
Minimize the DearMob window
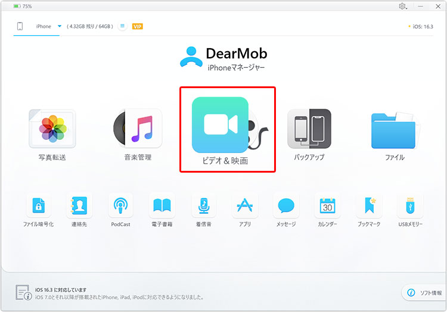click(421, 7)
